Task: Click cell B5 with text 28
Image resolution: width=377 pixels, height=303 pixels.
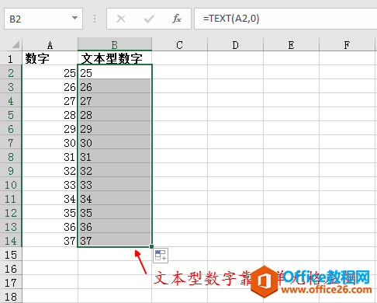Action: coord(115,114)
